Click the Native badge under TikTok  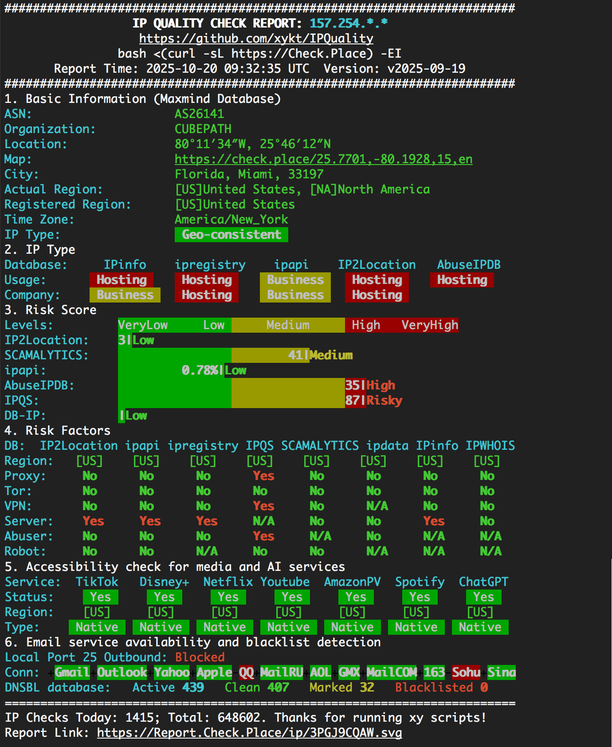click(97, 627)
